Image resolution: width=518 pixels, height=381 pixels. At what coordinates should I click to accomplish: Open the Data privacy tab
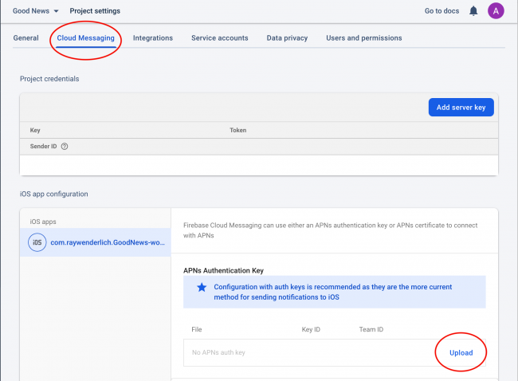click(x=287, y=37)
